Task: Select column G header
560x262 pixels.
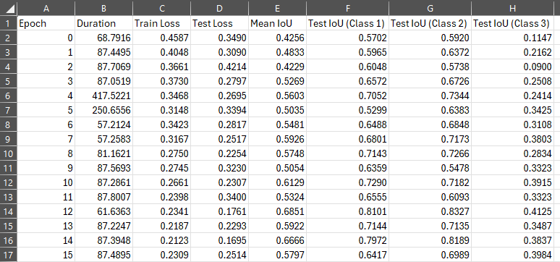Action: point(430,9)
